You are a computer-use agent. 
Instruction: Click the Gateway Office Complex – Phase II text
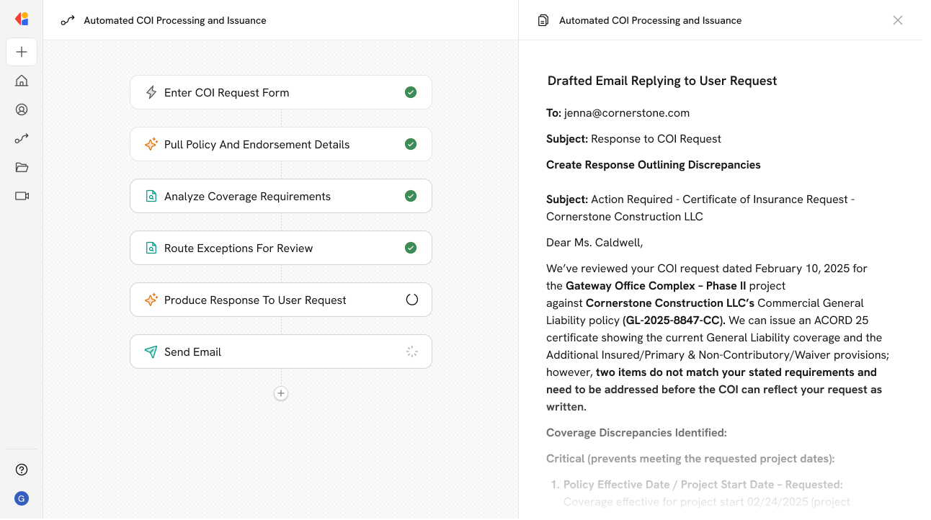coord(656,286)
